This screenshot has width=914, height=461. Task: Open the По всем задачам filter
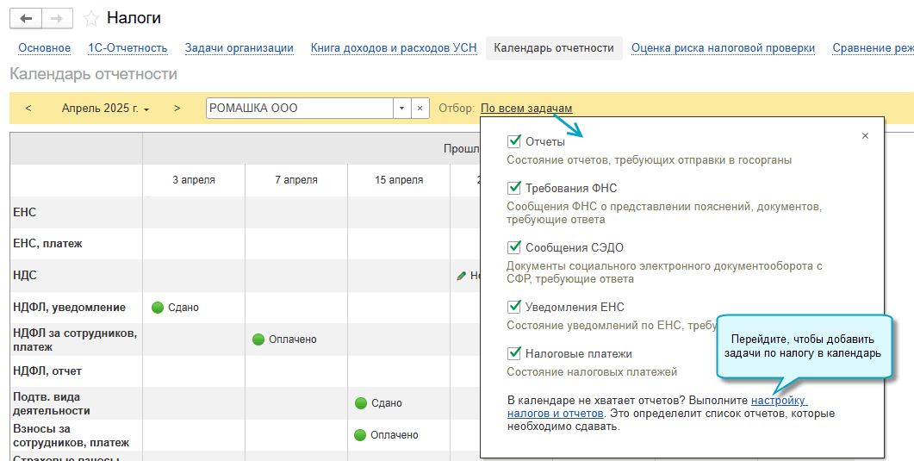(x=525, y=109)
